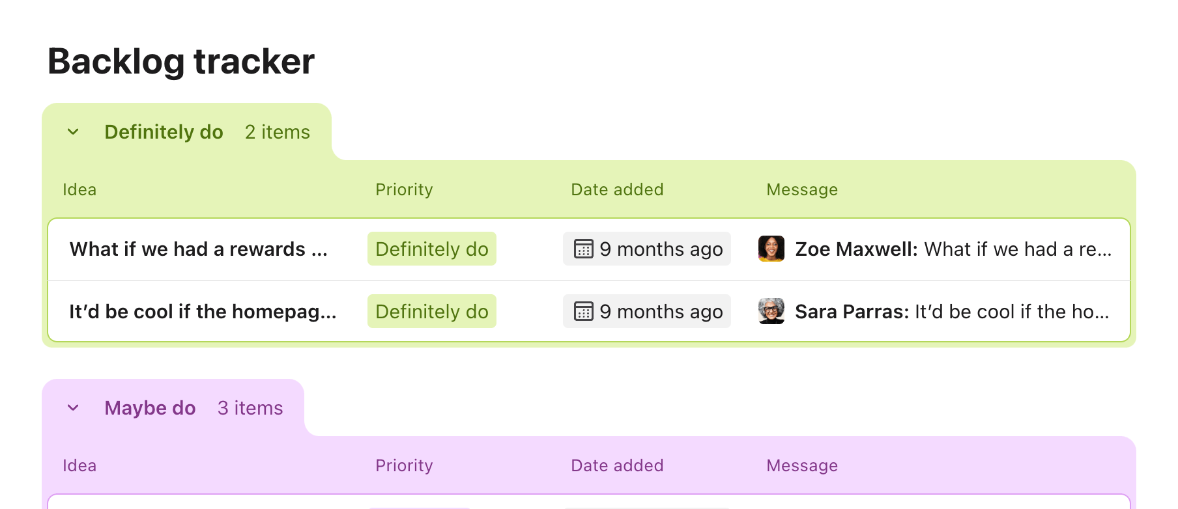Click Definitely do tag in rewards row
Image resolution: width=1178 pixels, height=509 pixels.
coord(432,249)
